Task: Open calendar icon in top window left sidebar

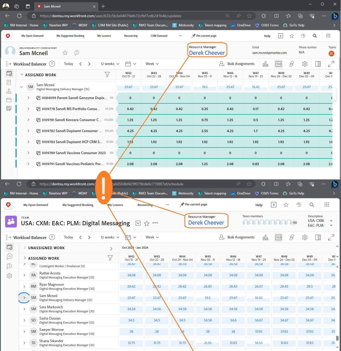Action: [x=9, y=100]
